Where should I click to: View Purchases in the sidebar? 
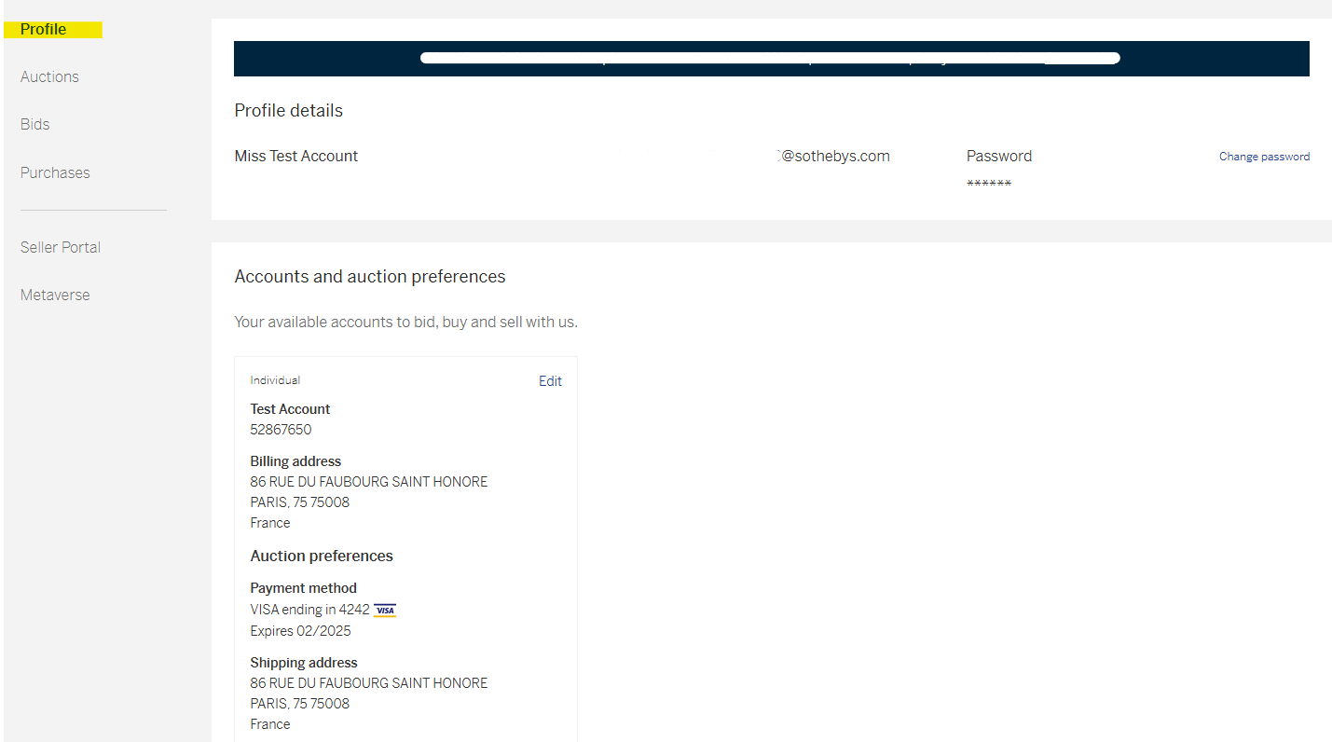55,172
